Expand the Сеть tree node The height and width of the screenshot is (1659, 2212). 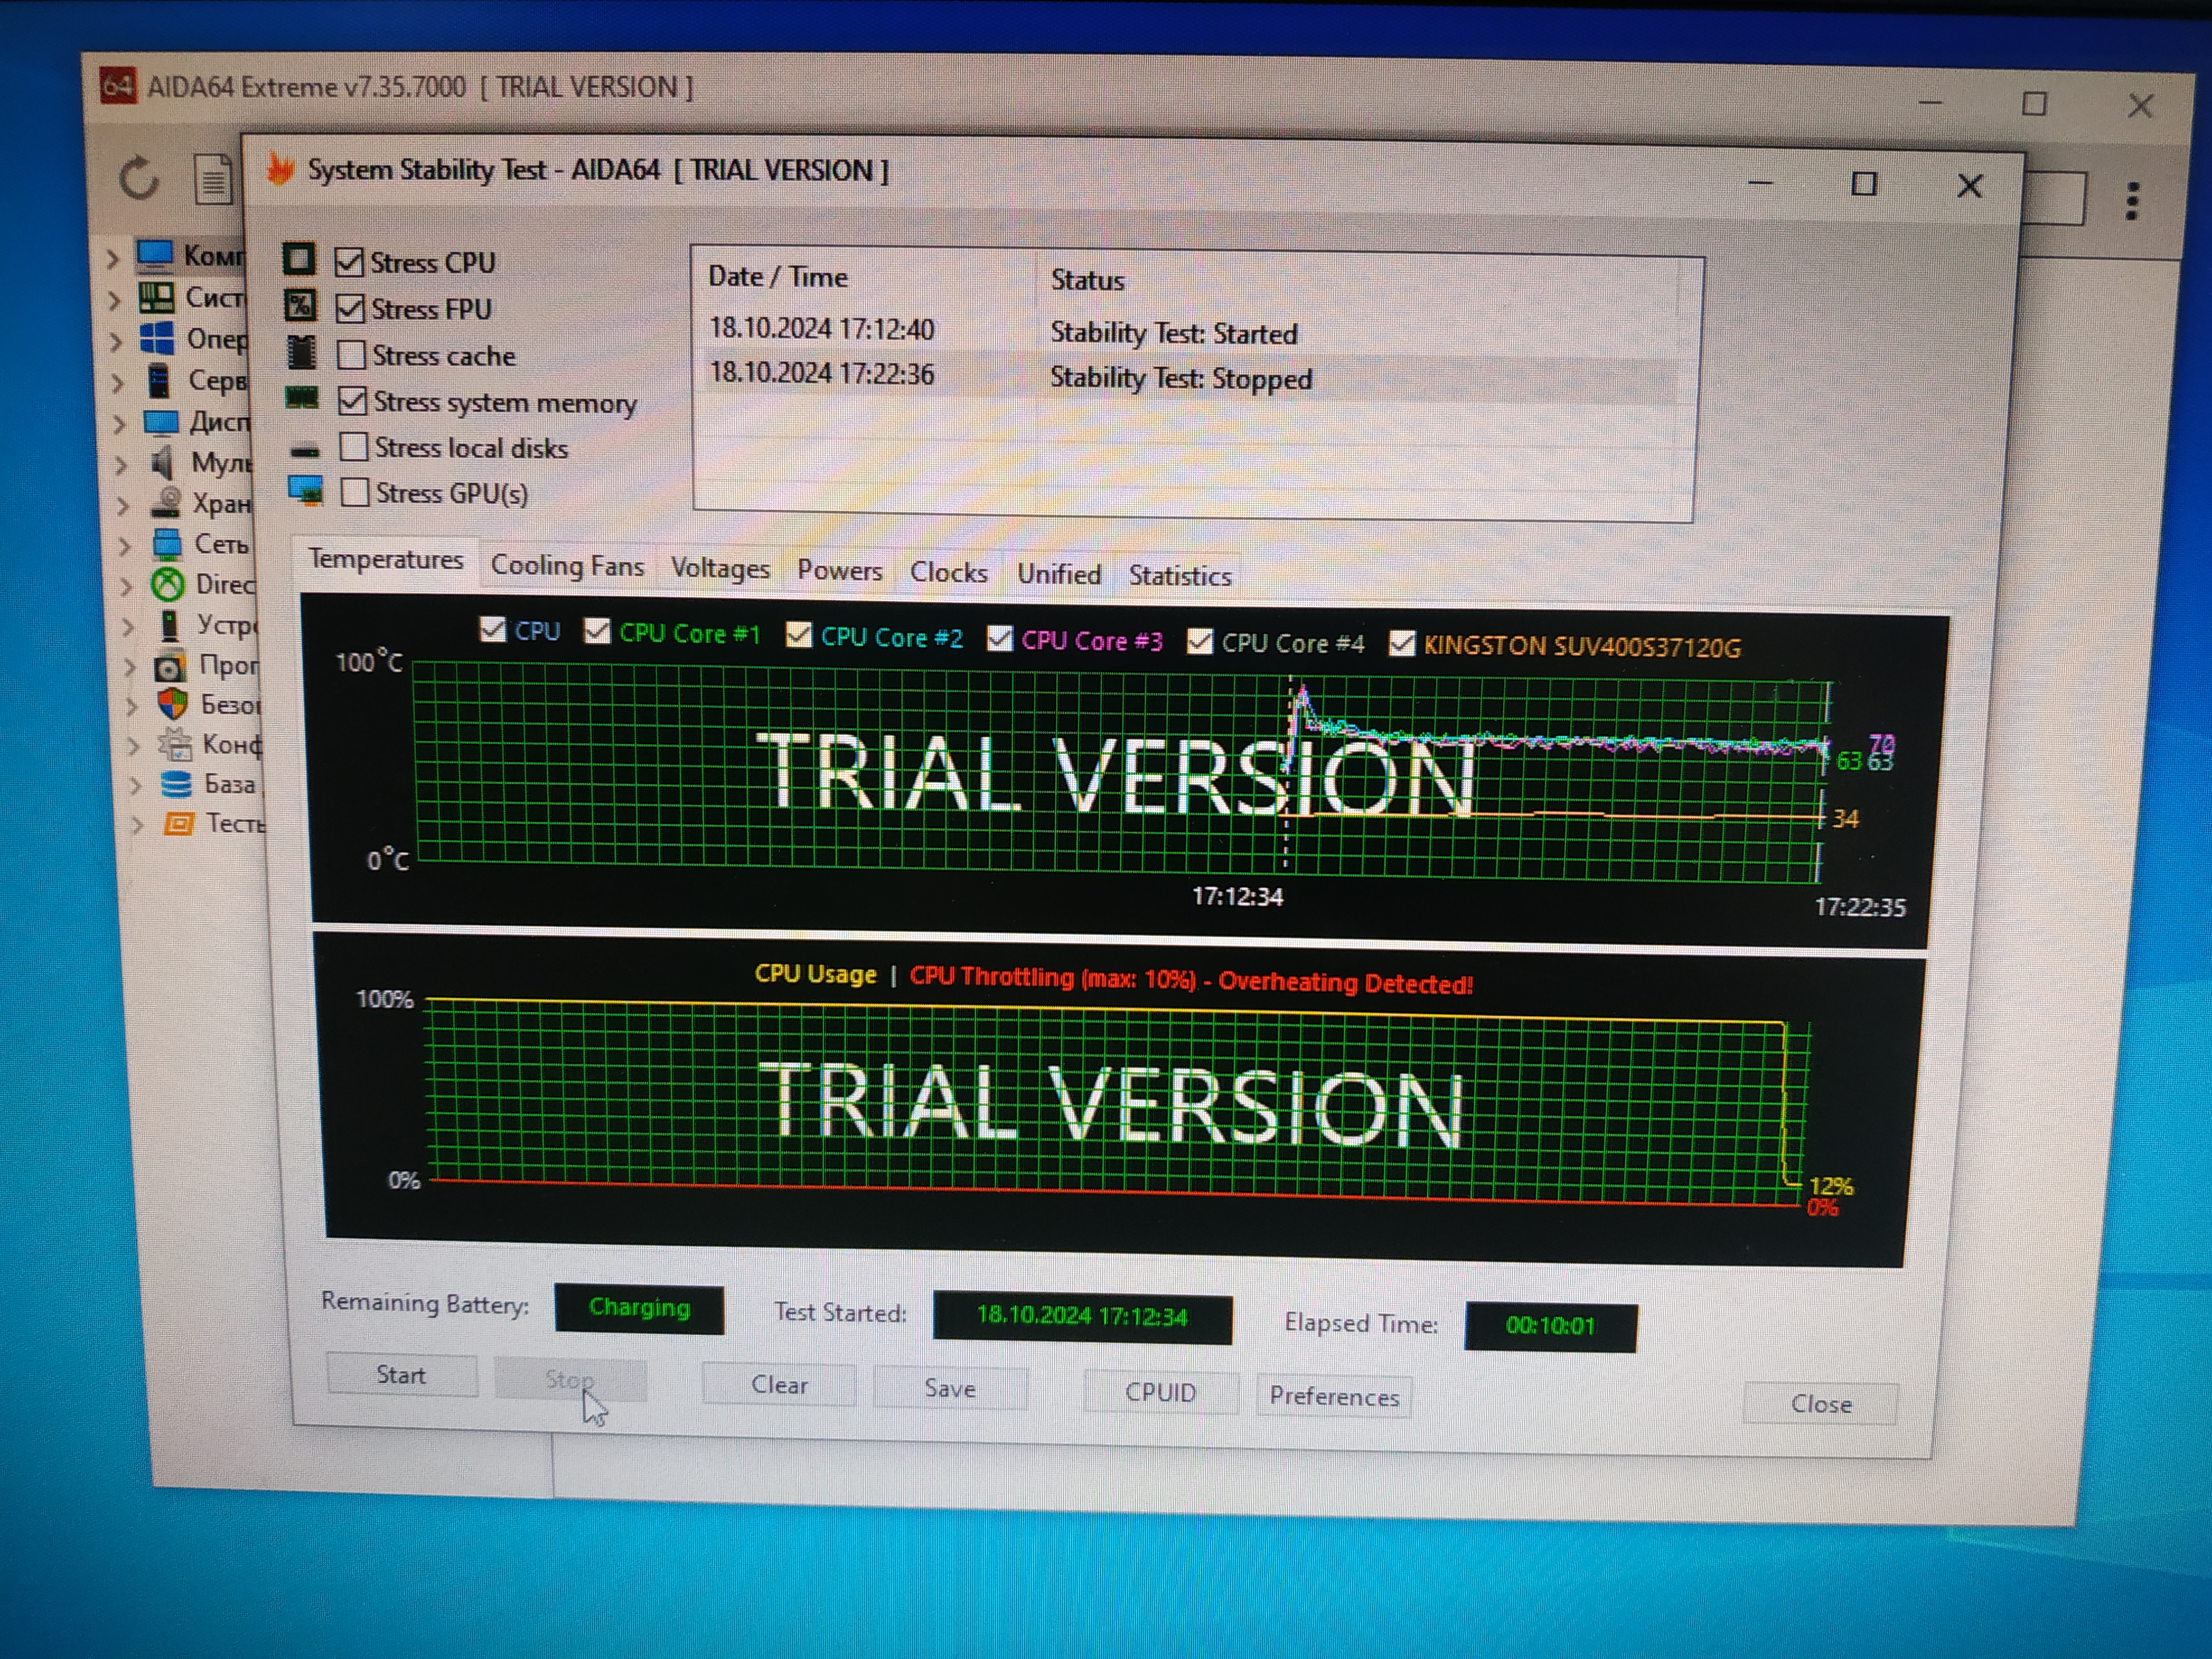pyautogui.click(x=126, y=546)
